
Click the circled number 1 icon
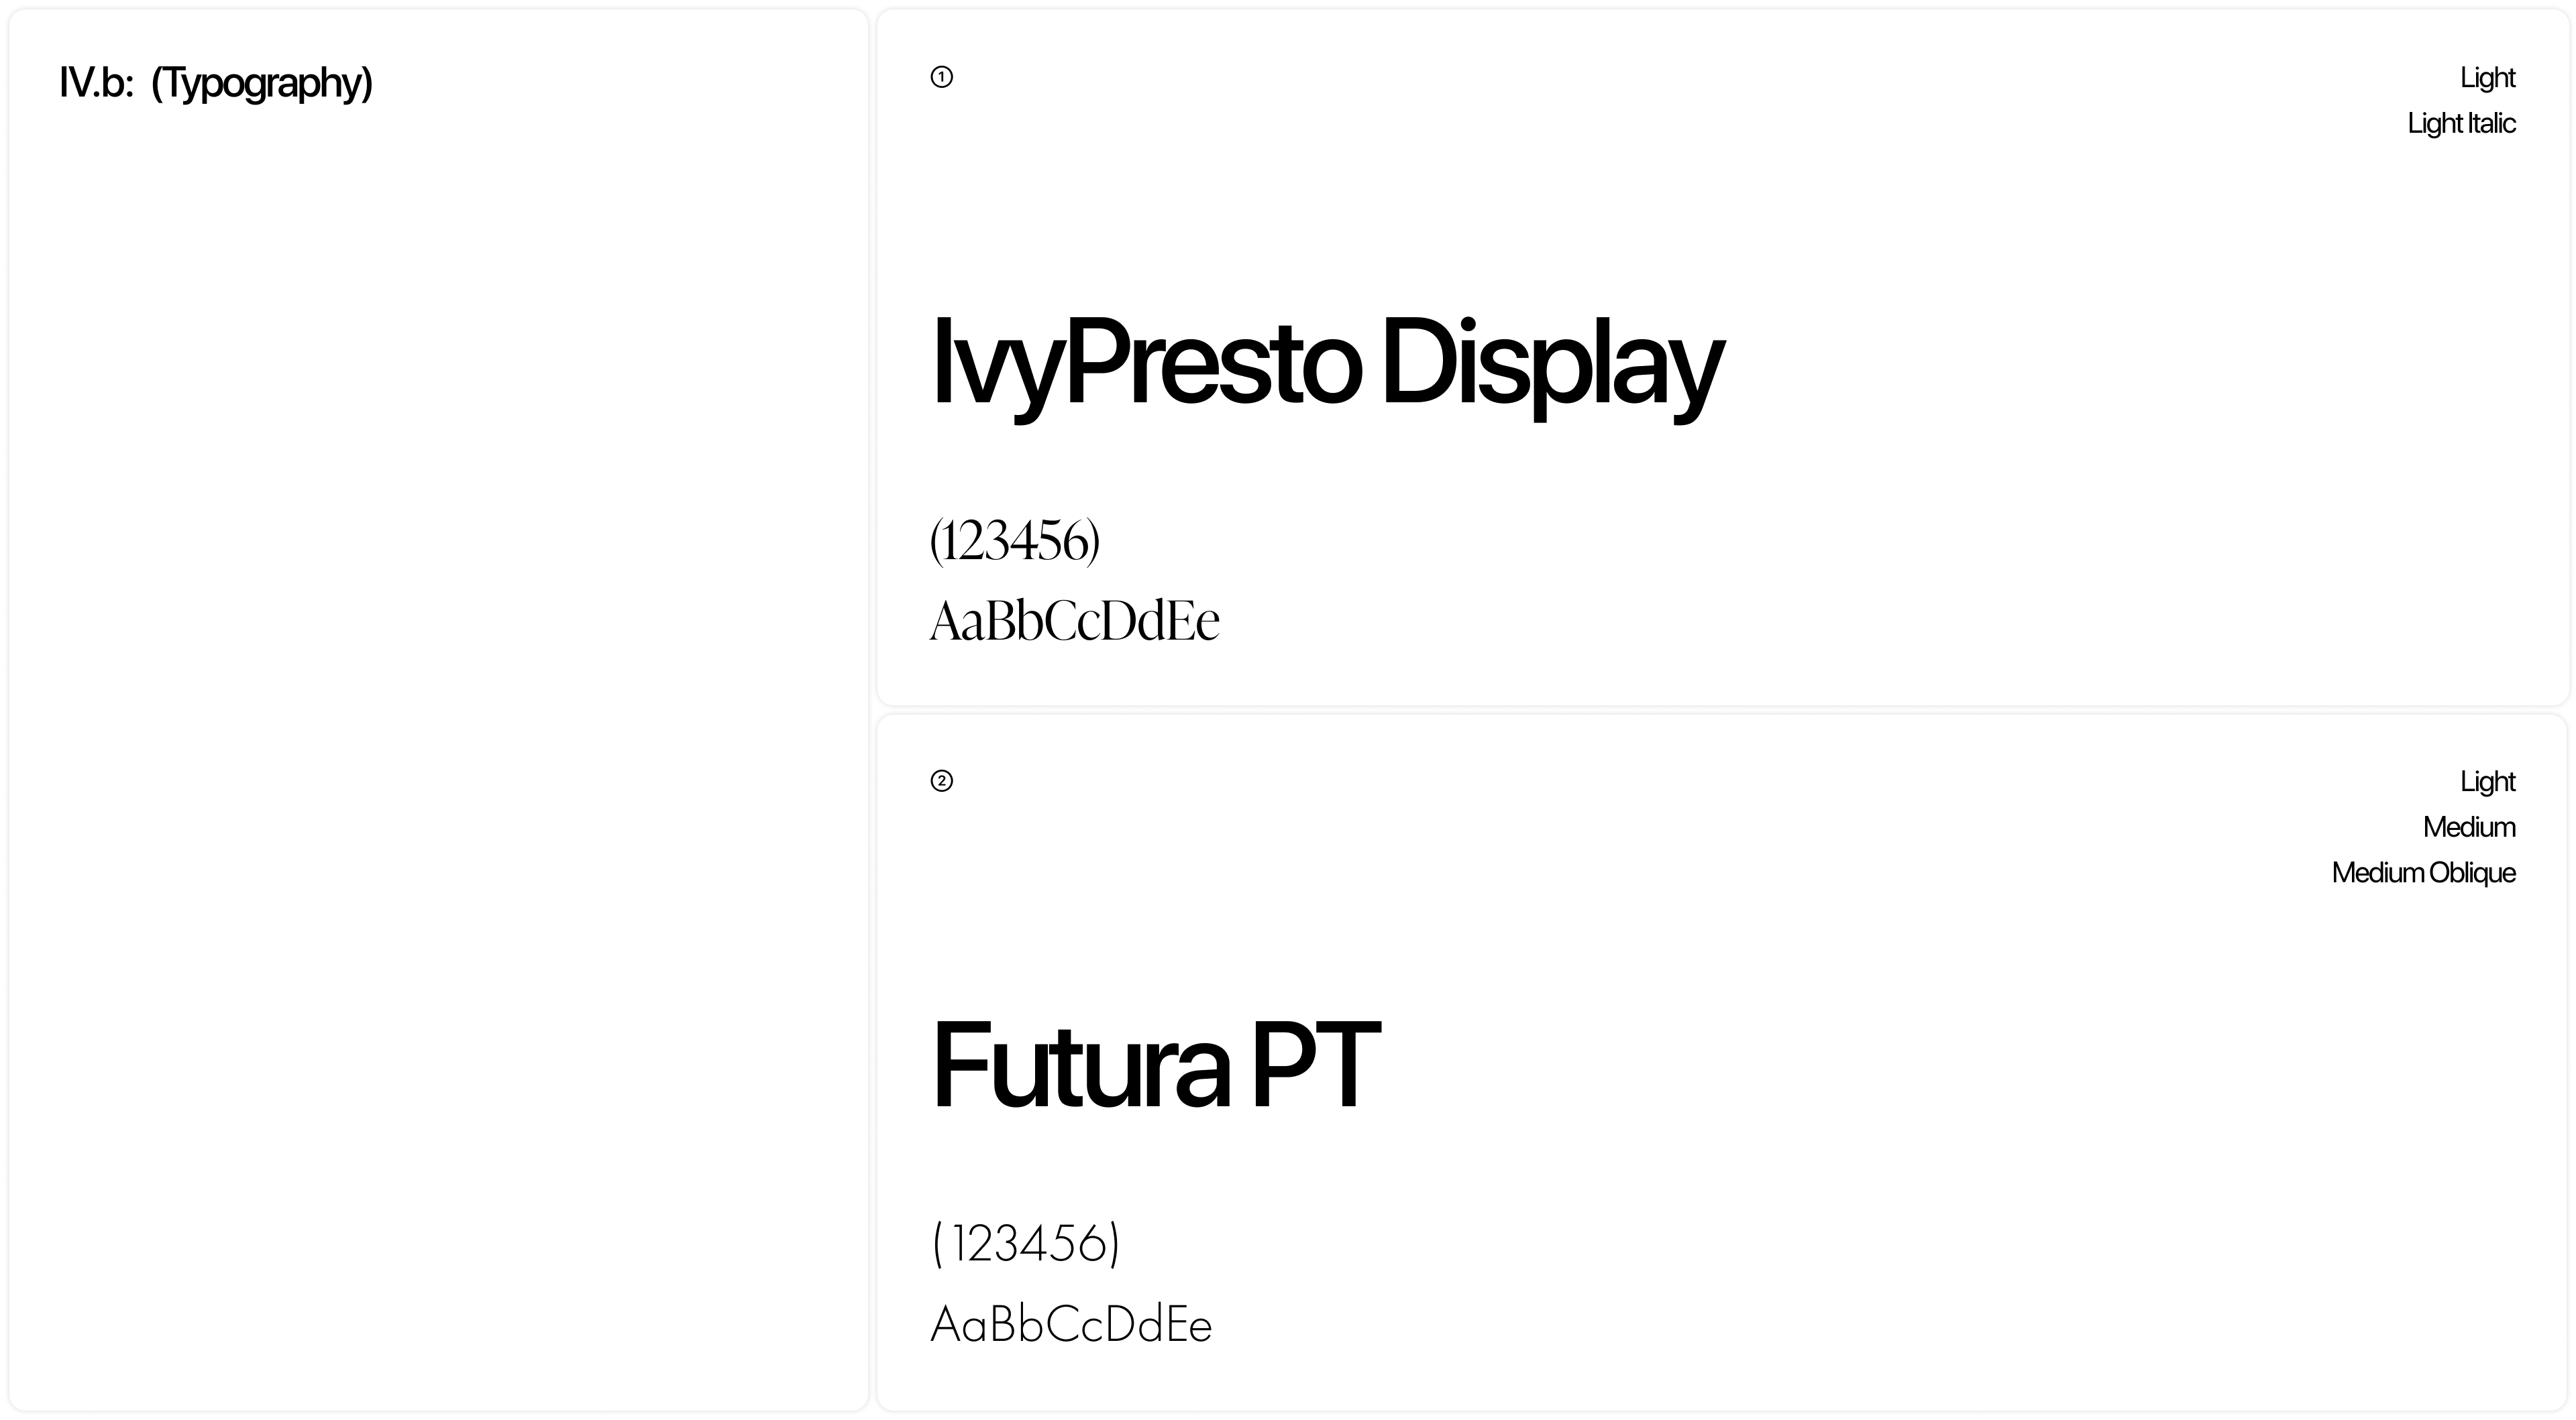941,77
